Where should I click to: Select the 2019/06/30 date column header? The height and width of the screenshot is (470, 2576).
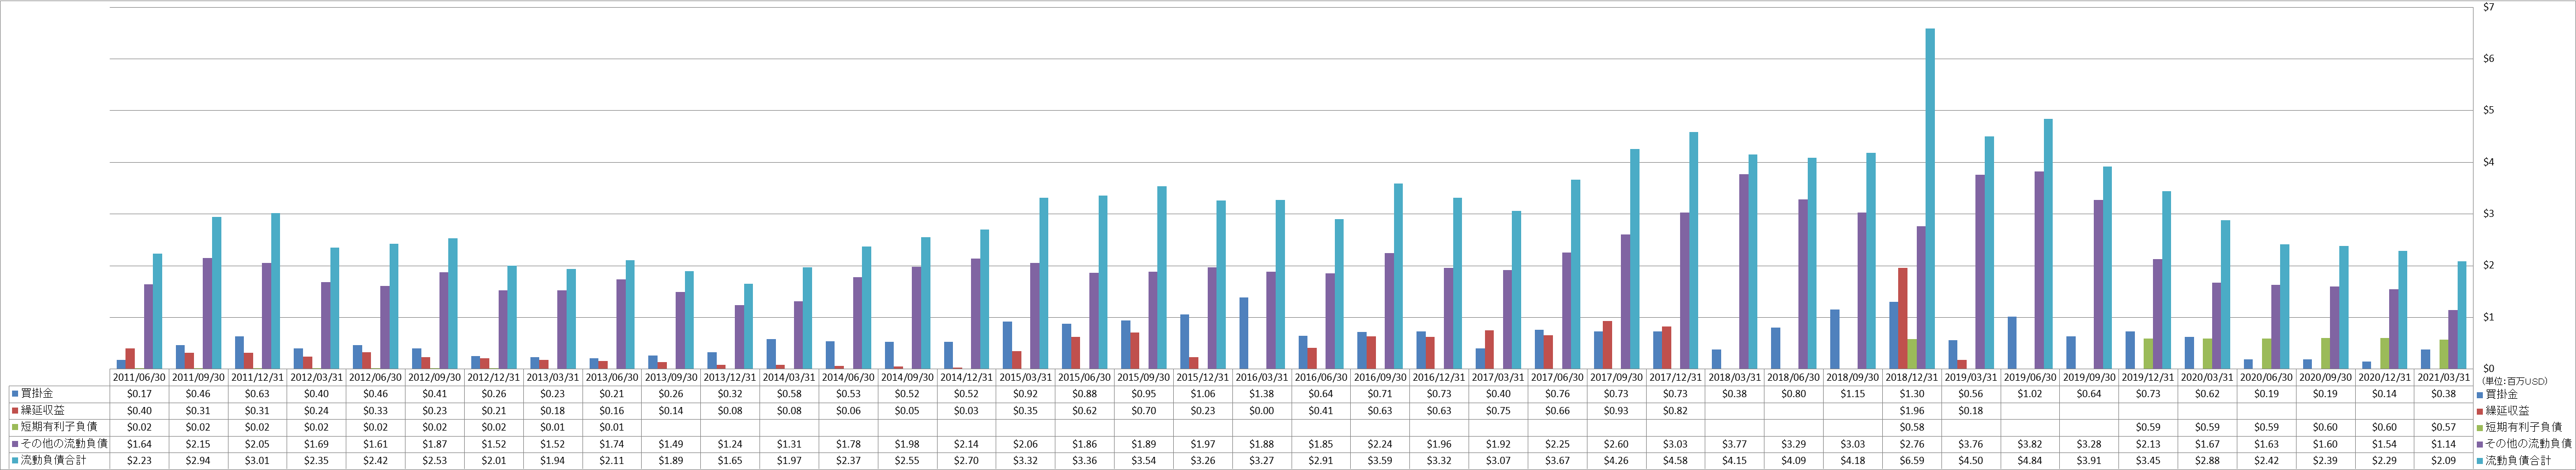(x=2030, y=377)
